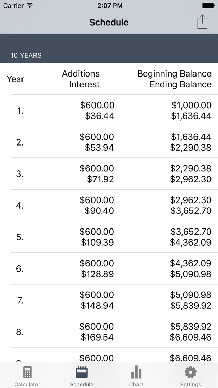Tap the battery indicator icon
The width and height of the screenshot is (218, 388).
coord(208,5)
